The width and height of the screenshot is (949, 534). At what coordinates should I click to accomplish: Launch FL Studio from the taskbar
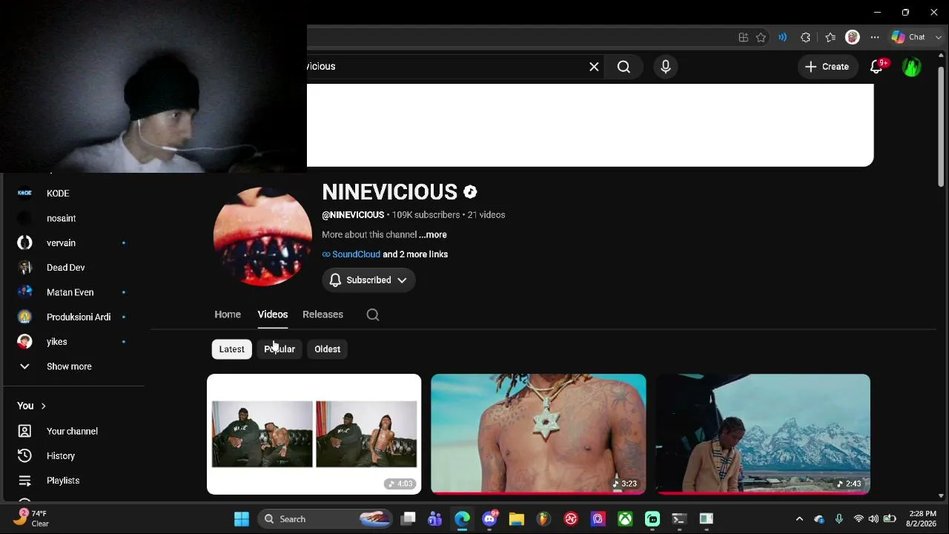pyautogui.click(x=543, y=519)
